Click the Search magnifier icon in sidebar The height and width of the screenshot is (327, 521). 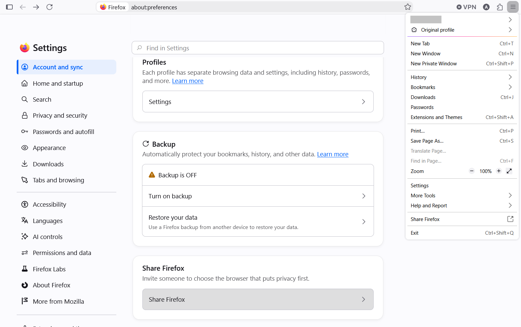[x=25, y=99]
